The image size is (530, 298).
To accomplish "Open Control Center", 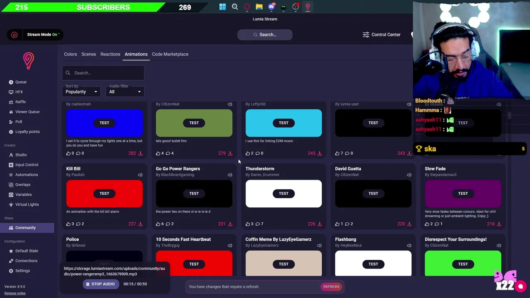I will [x=381, y=35].
